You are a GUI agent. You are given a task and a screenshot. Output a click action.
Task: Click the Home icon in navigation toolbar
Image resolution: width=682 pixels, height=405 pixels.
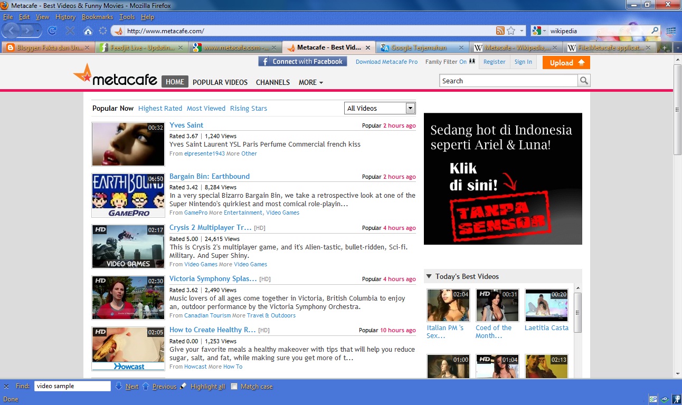(x=88, y=31)
